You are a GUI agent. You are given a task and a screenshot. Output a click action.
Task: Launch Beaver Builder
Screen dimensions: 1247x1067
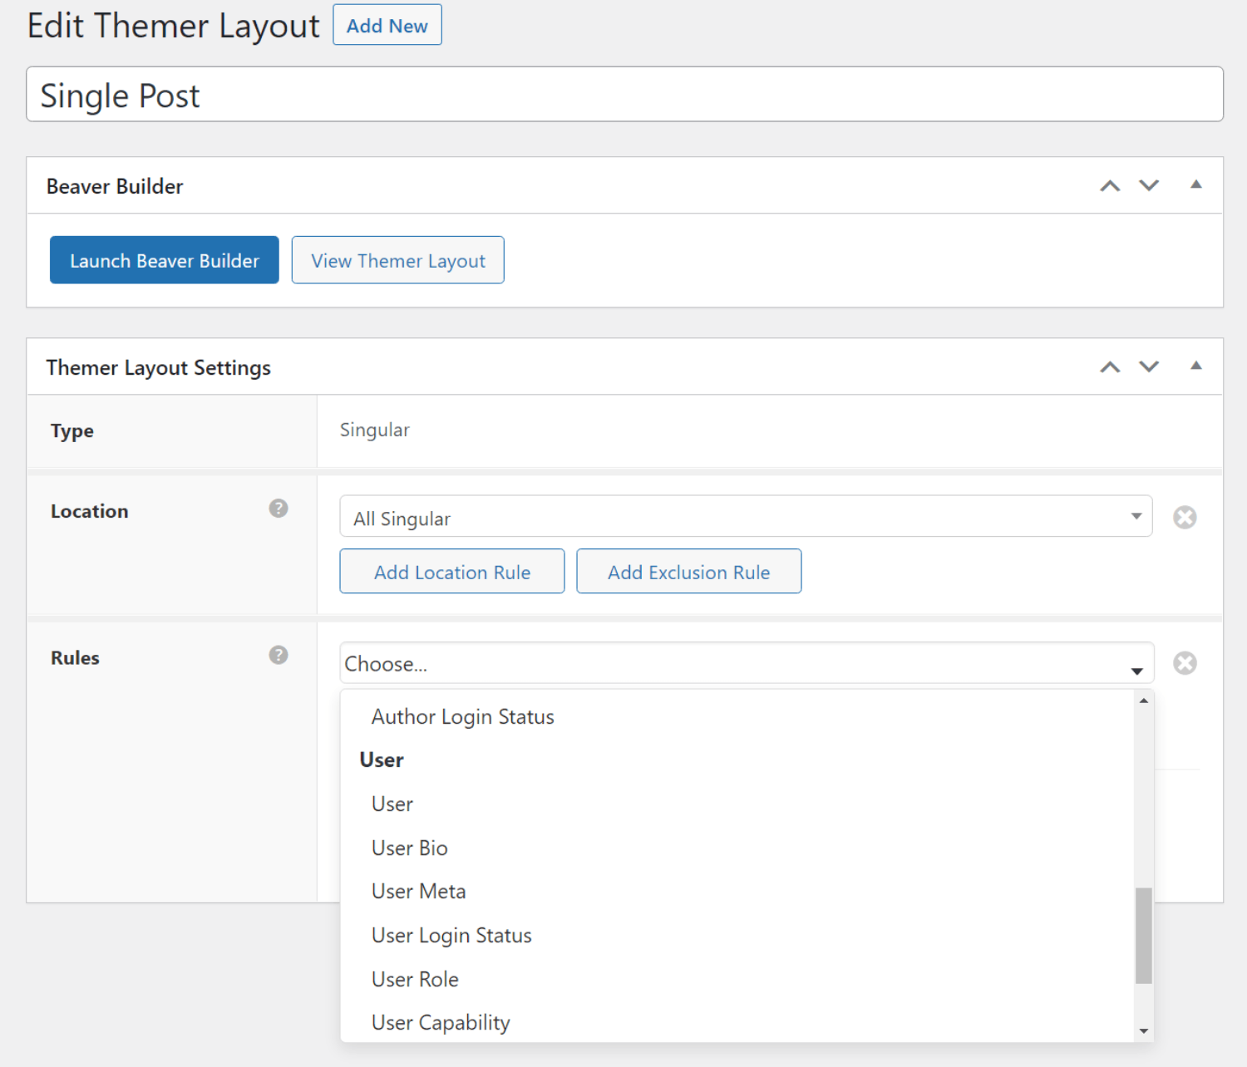pos(165,260)
